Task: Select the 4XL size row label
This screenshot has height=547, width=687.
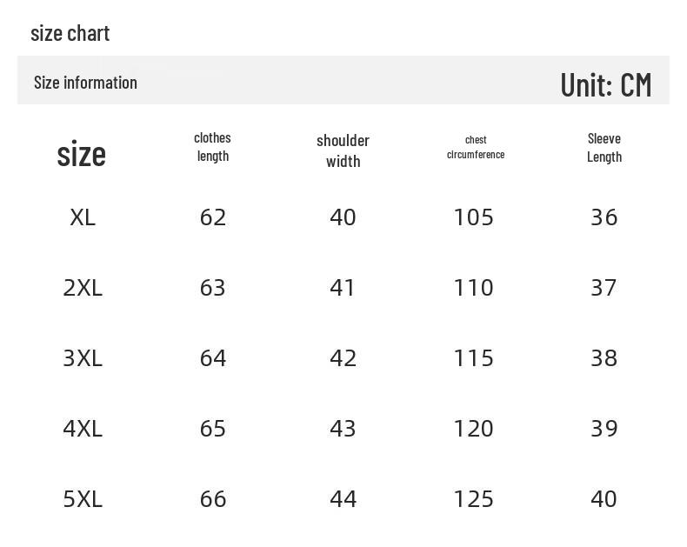Action: coord(83,428)
